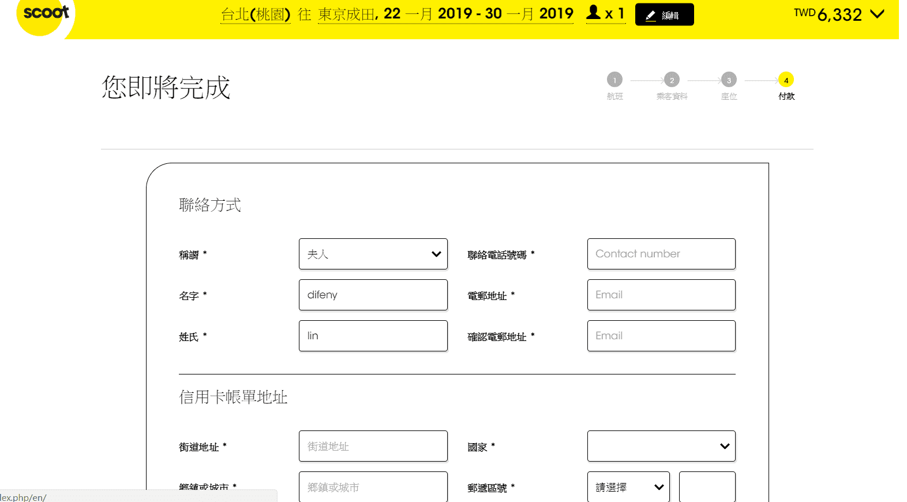Click the 台北(桃園) origin link
Viewport: 907px width, 502px height.
click(x=256, y=14)
